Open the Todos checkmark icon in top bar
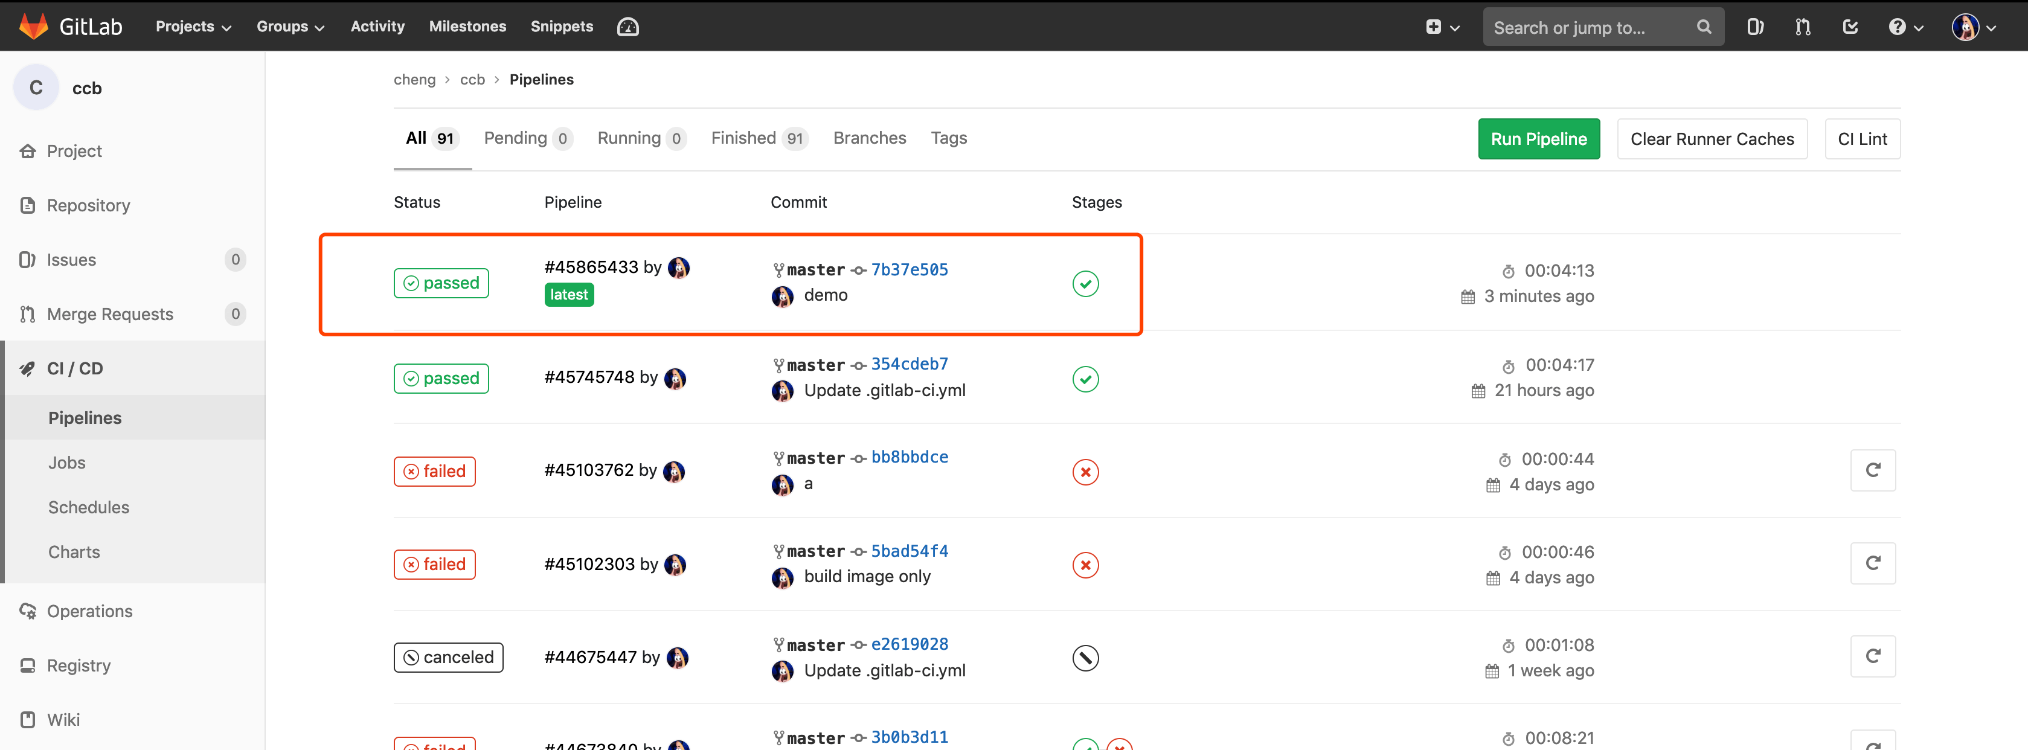Image resolution: width=2028 pixels, height=750 pixels. [x=1850, y=26]
